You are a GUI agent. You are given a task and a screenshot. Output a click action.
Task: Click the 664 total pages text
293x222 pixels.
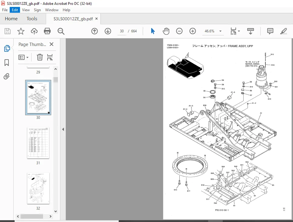point(134,31)
